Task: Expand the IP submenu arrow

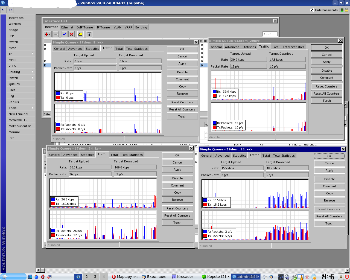Action: tap(32, 54)
